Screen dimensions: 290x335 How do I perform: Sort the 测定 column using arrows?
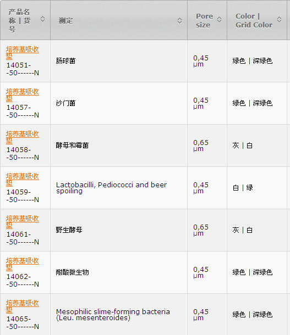tap(179, 21)
